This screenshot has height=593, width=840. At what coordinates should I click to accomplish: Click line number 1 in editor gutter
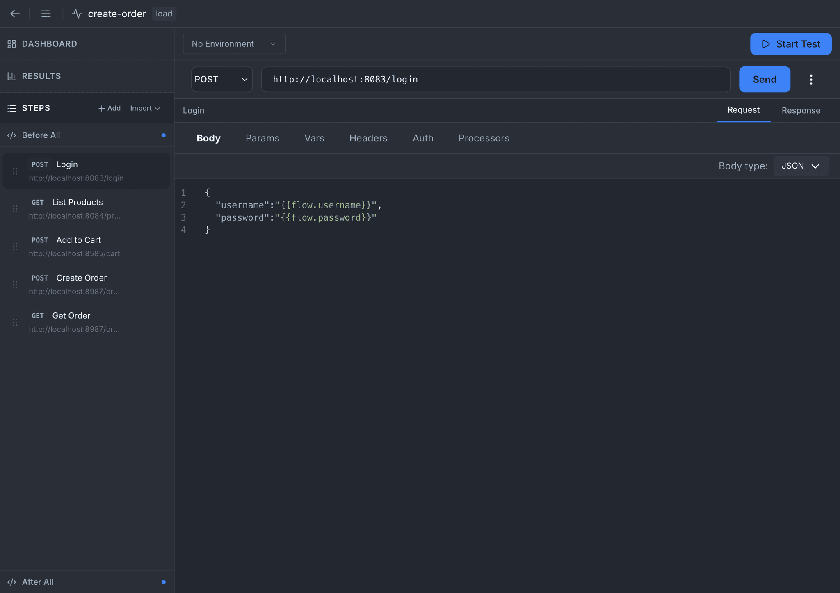[183, 193]
